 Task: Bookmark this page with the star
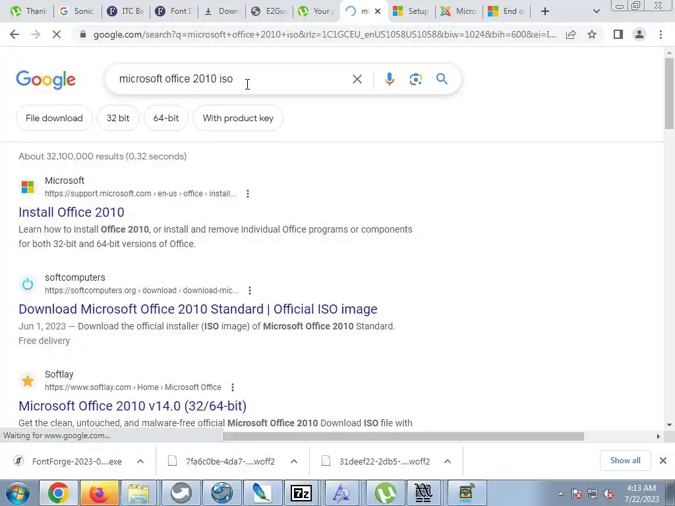[x=592, y=34]
